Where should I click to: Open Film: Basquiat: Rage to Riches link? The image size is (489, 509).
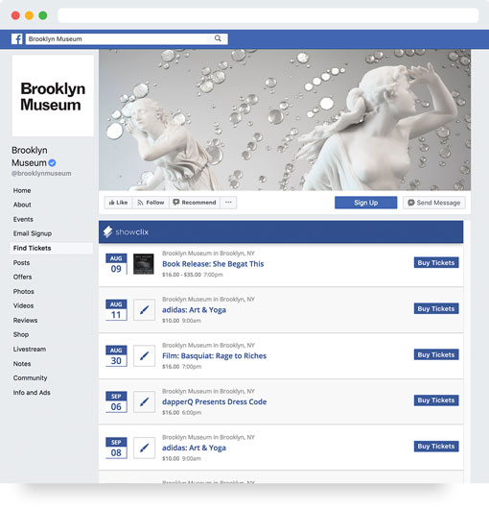coord(214,355)
